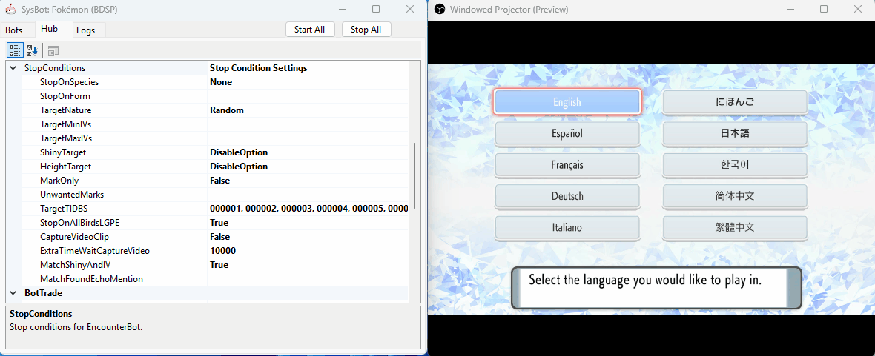Choose 繁體中文 language option in the game preview
Screen dimensions: 875x356
coord(735,227)
